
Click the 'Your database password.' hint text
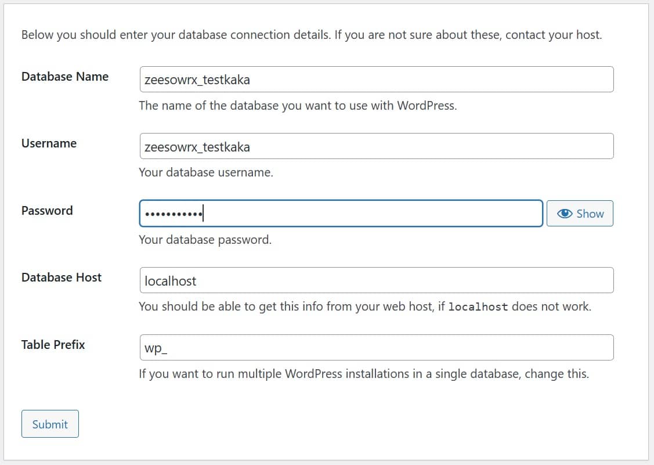(x=205, y=240)
